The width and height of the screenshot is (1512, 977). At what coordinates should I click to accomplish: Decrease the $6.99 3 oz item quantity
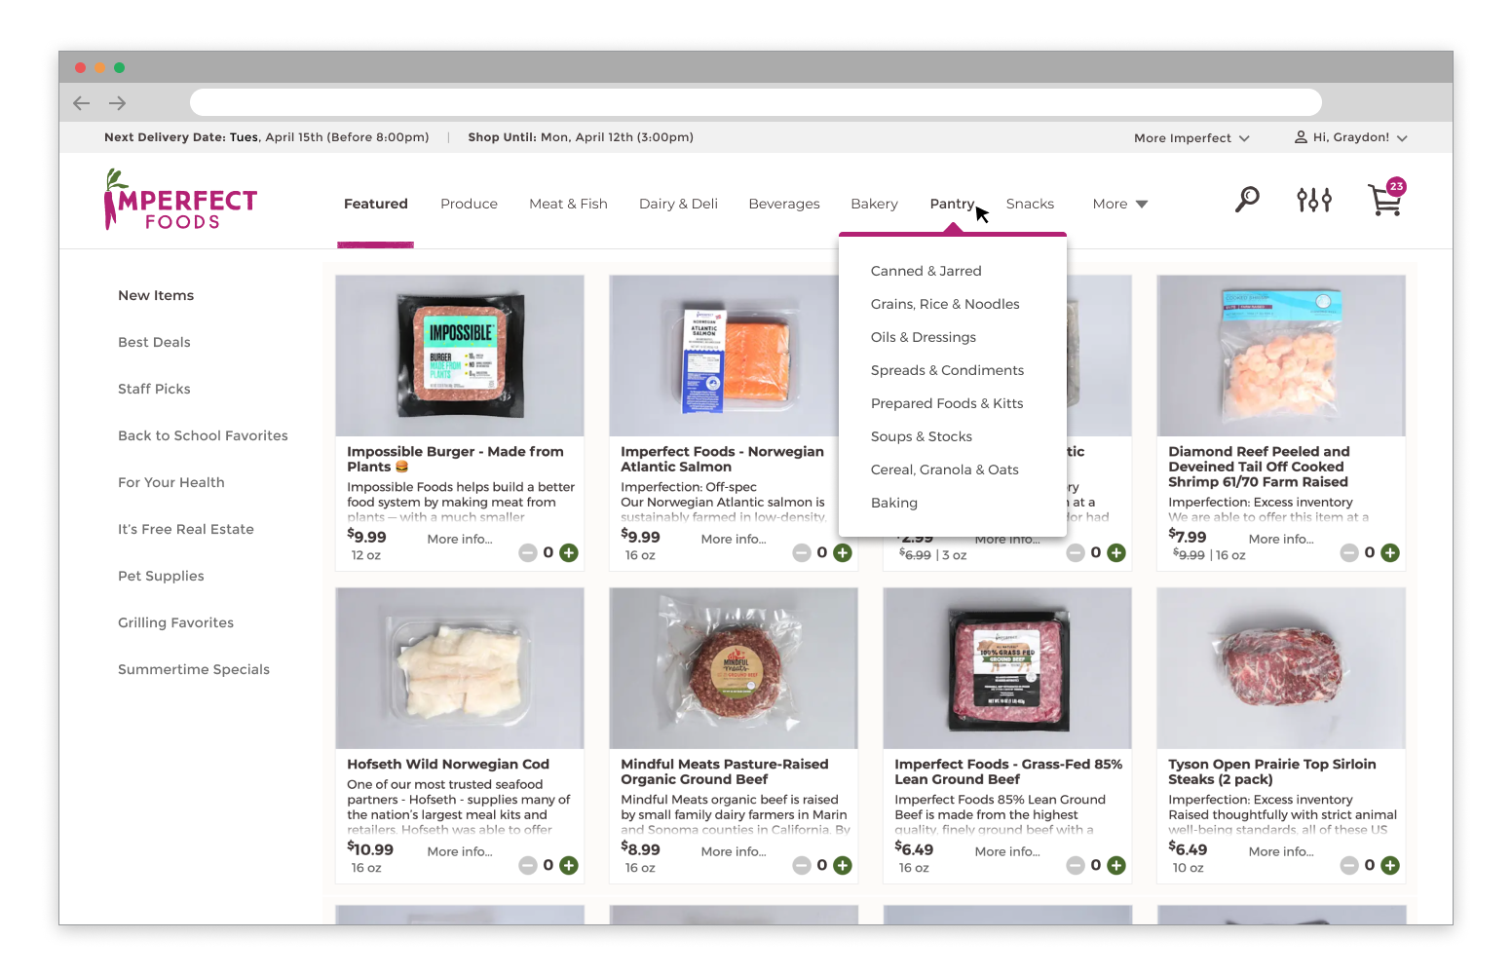[1076, 553]
